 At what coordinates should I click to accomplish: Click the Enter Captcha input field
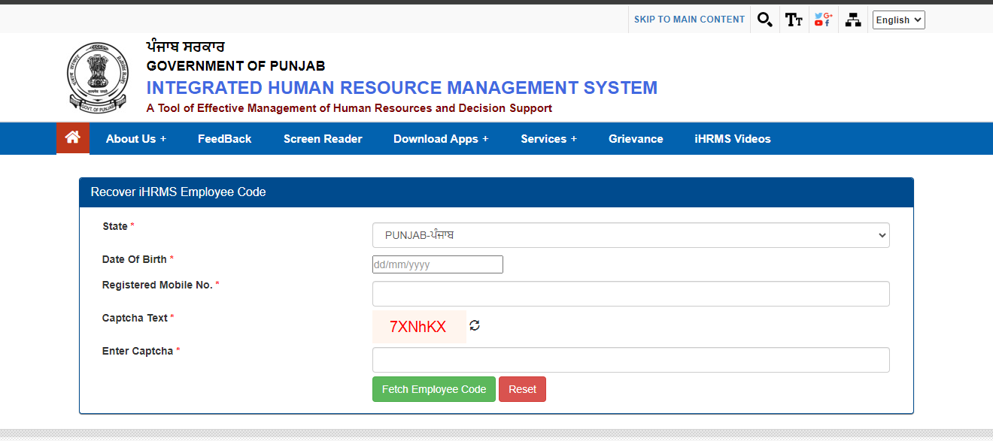tap(630, 360)
